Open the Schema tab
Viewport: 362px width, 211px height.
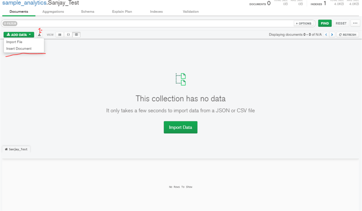click(88, 12)
